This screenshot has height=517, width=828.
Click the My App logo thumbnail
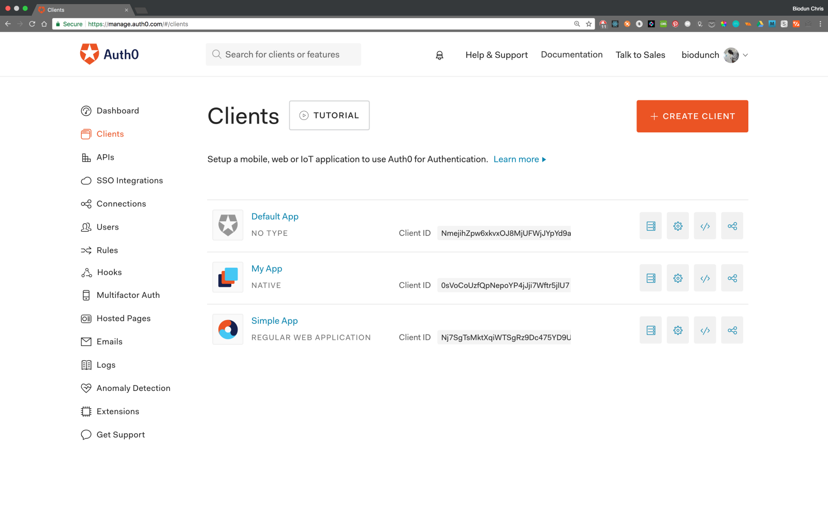(228, 277)
